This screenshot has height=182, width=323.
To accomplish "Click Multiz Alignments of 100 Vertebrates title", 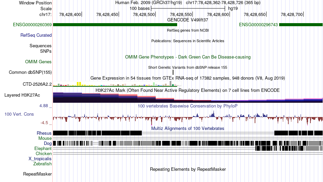I will (x=188, y=128).
